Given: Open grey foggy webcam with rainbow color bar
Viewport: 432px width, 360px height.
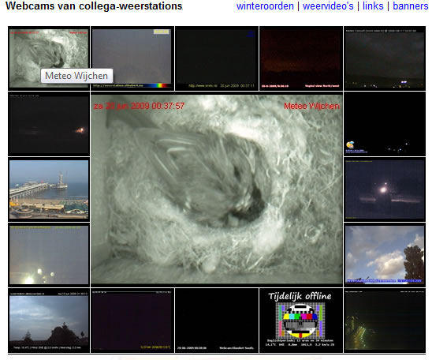Looking at the screenshot, I should [x=132, y=58].
